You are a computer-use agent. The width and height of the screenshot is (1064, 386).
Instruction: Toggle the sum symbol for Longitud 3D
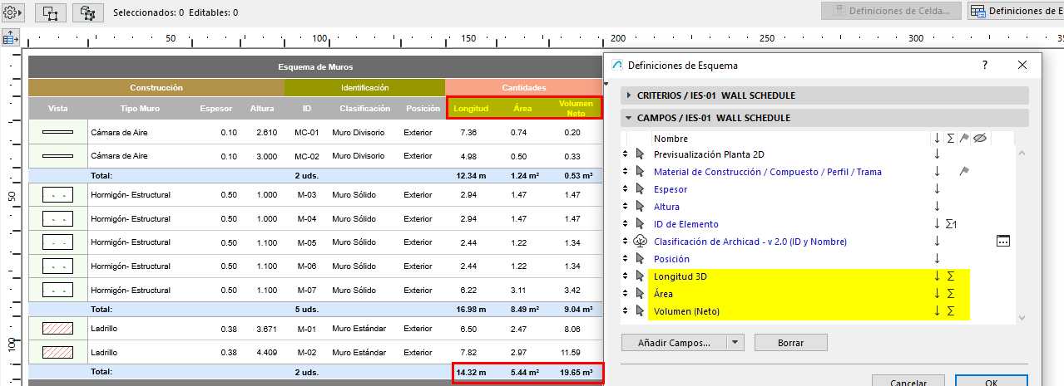[951, 276]
